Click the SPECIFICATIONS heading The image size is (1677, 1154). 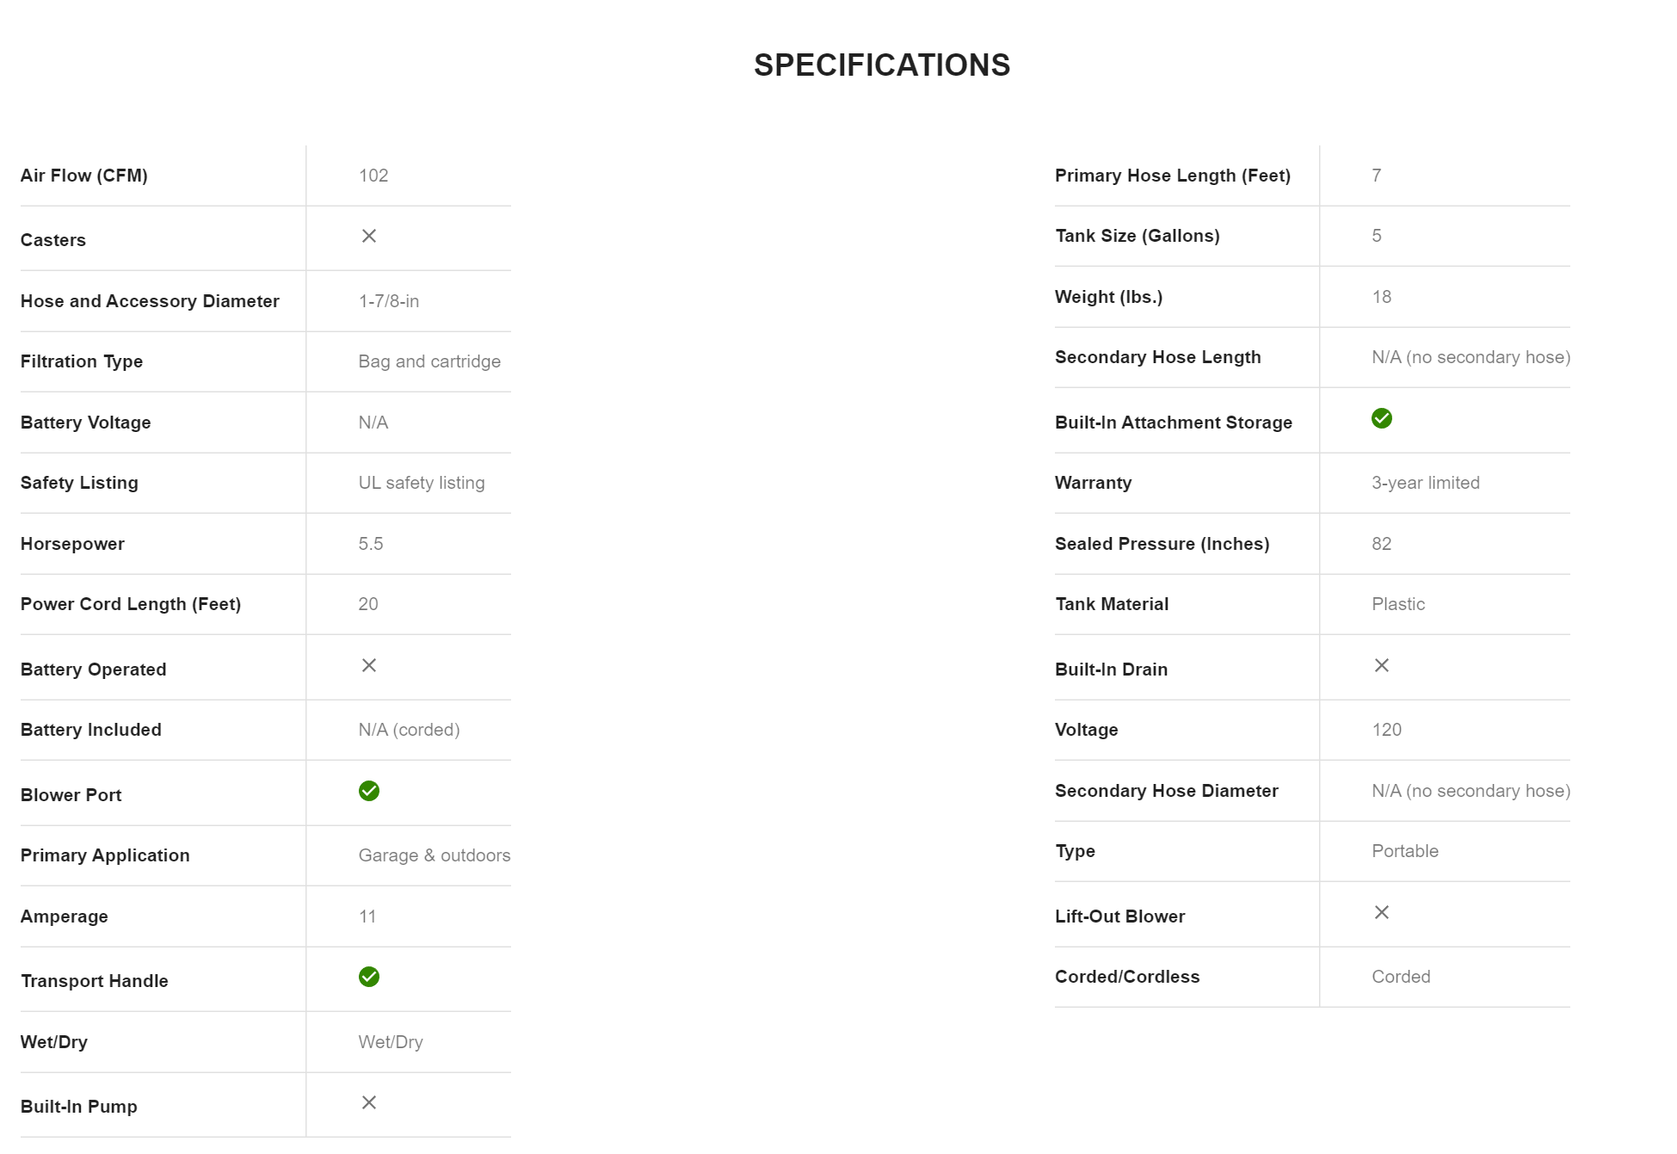click(x=881, y=65)
